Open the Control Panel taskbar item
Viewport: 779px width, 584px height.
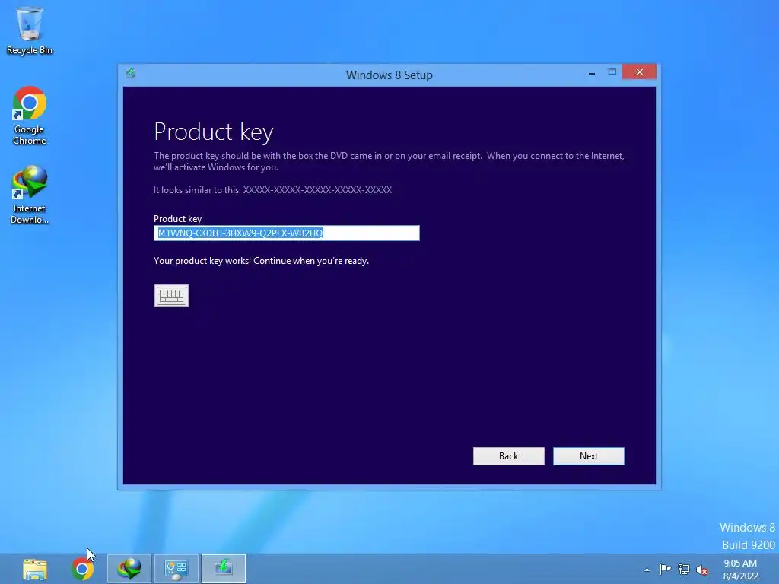176,569
